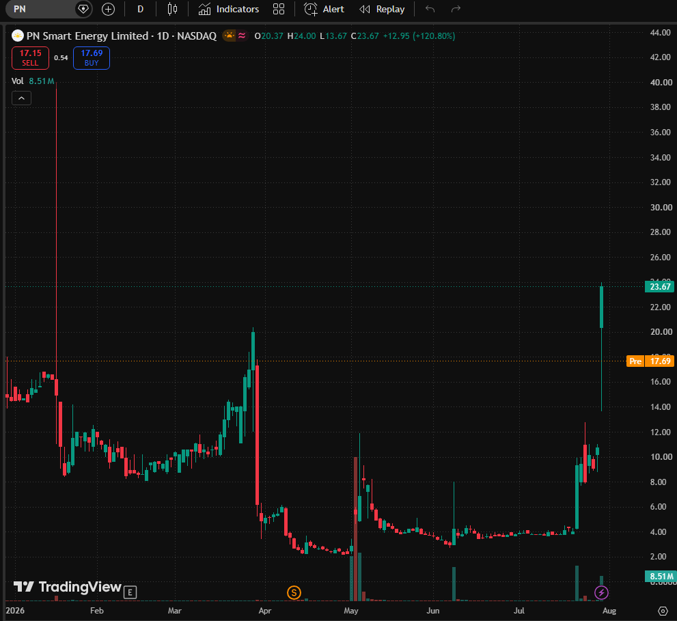Click the 40.00 price scale label
677x621 pixels.
(661, 83)
